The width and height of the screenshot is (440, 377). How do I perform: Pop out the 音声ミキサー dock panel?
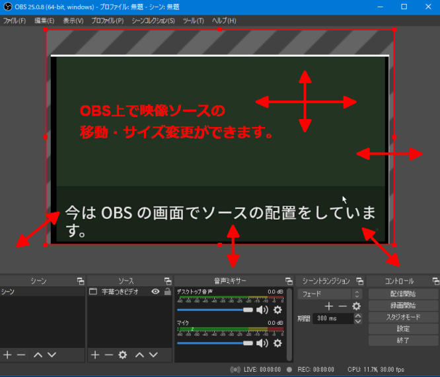(289, 281)
